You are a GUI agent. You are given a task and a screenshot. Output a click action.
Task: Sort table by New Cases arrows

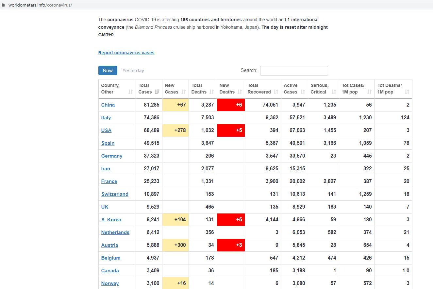(x=183, y=92)
